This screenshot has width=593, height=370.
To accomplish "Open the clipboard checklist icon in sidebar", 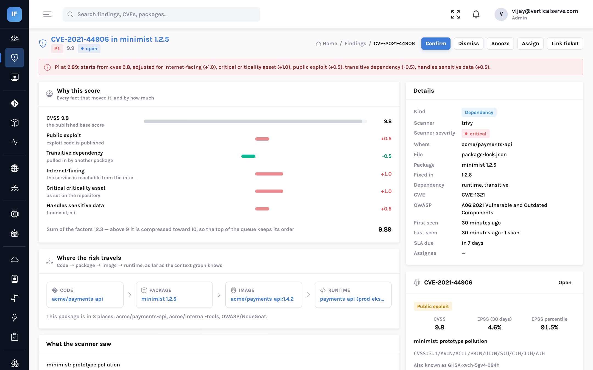I will 15,337.
